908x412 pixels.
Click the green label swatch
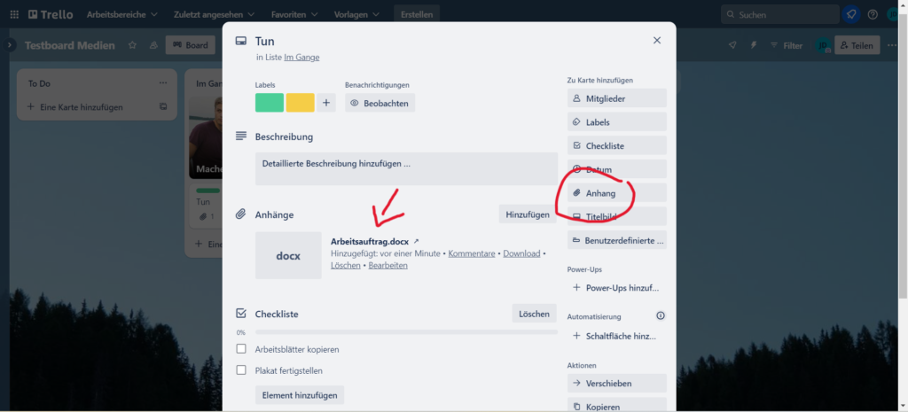coord(270,103)
